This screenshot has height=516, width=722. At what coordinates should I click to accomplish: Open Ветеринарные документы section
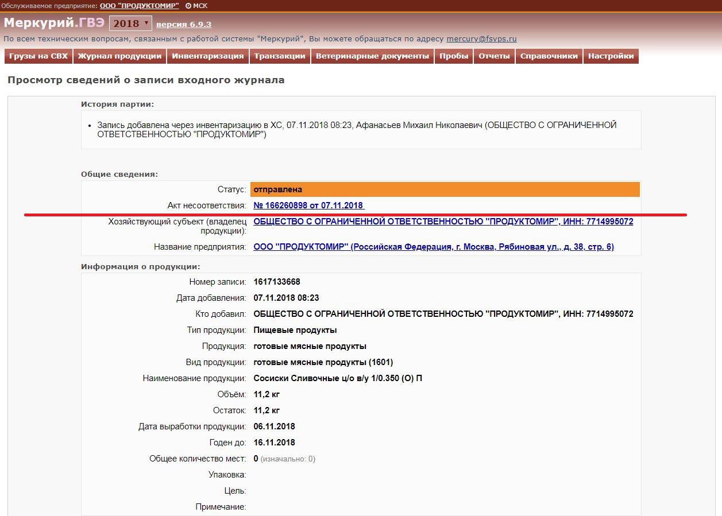tap(372, 56)
